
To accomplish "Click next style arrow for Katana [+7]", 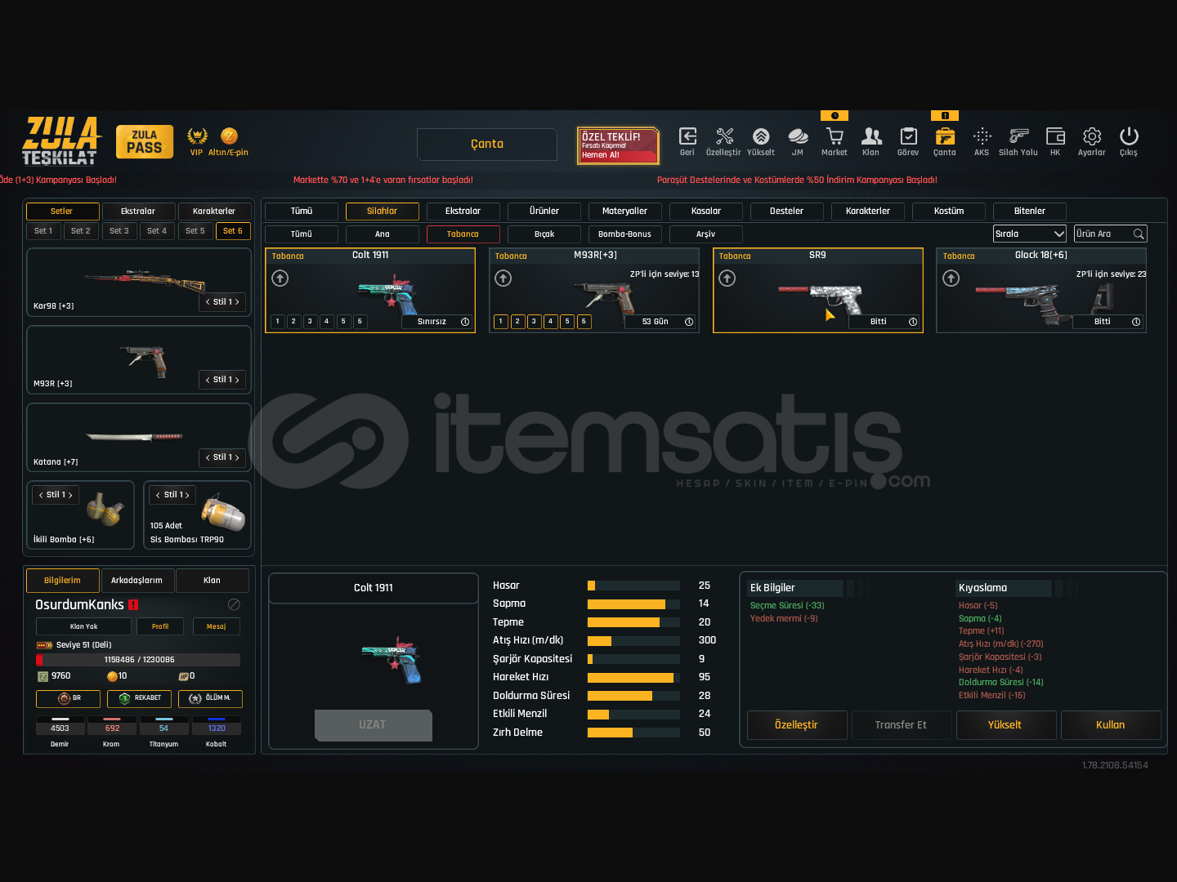I will tap(237, 457).
